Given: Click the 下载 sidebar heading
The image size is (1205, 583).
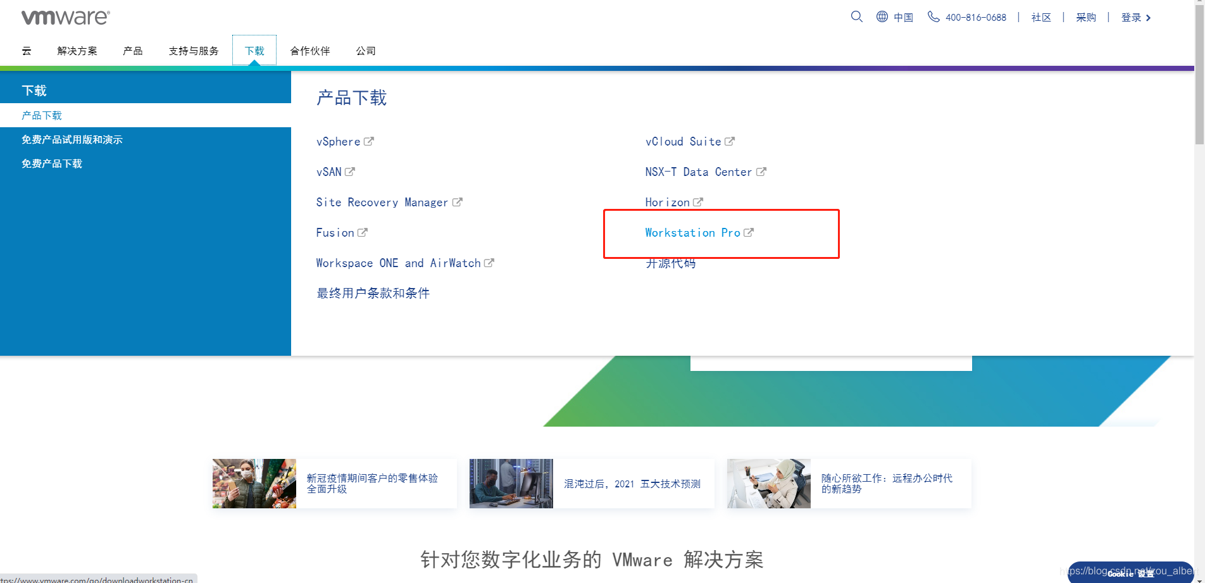Looking at the screenshot, I should [34, 91].
